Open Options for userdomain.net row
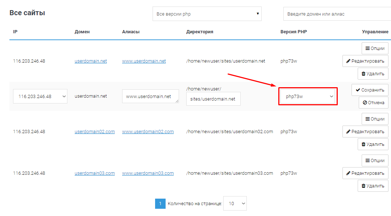This screenshot has height=216, width=391. [375, 48]
